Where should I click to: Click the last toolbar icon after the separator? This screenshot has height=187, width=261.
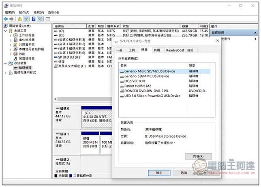point(48,19)
